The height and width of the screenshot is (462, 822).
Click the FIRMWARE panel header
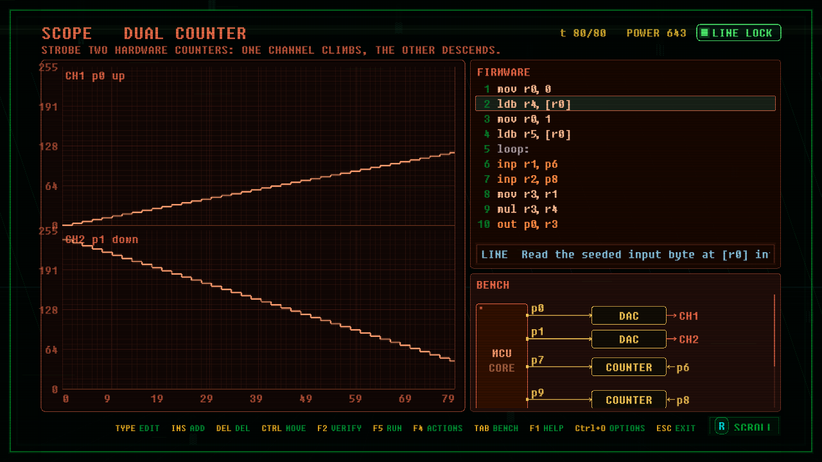pyautogui.click(x=503, y=73)
